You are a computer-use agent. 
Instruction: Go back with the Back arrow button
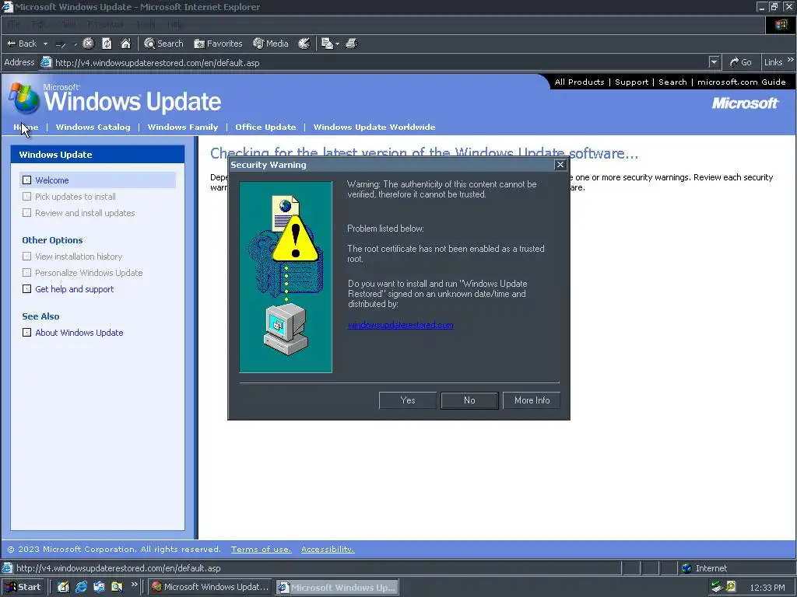click(x=22, y=44)
